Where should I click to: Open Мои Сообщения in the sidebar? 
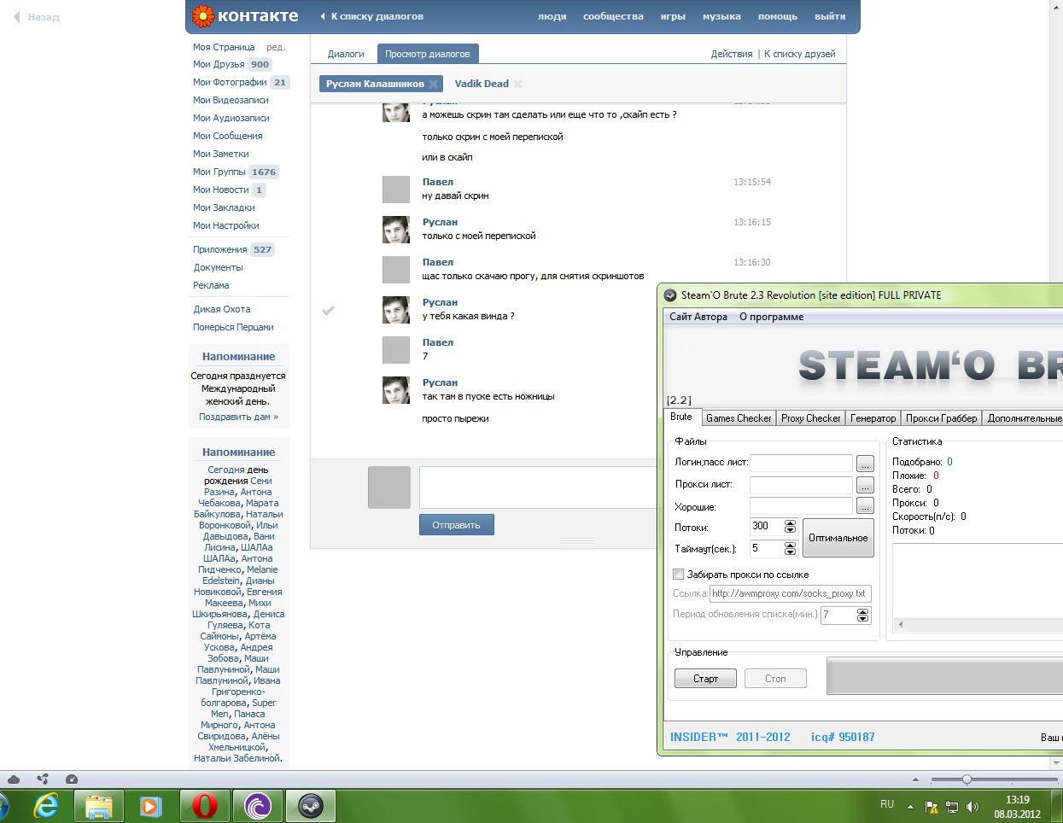coord(227,136)
